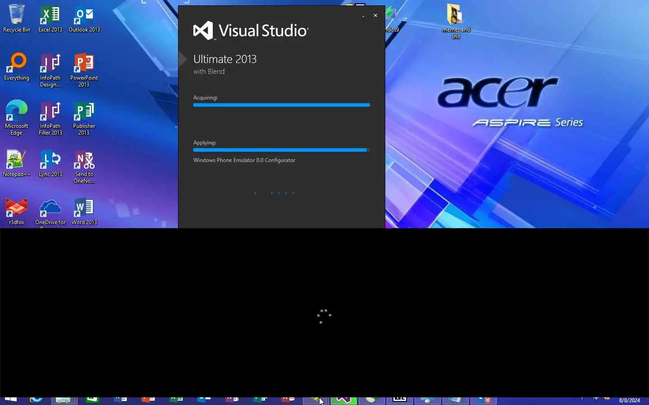Viewport: 649px width, 405px height.
Task: Select the OneDrive for Business desktop icon
Action: (x=50, y=213)
